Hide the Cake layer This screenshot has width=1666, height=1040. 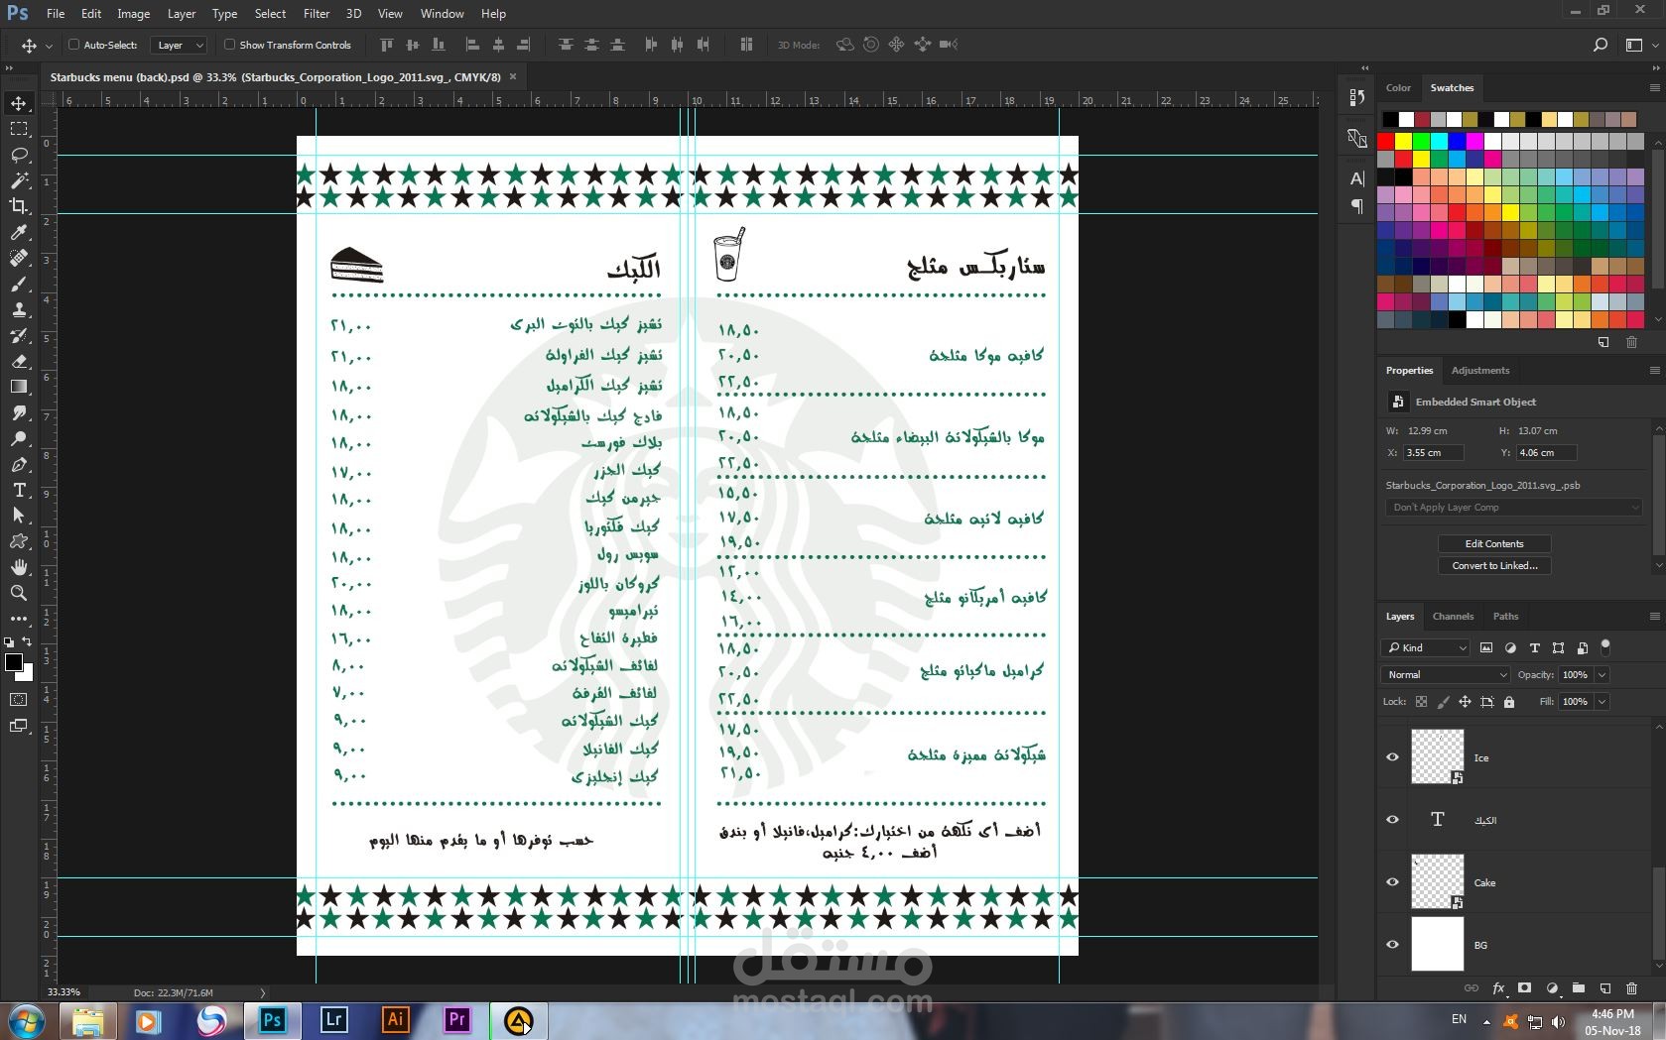1392,882
